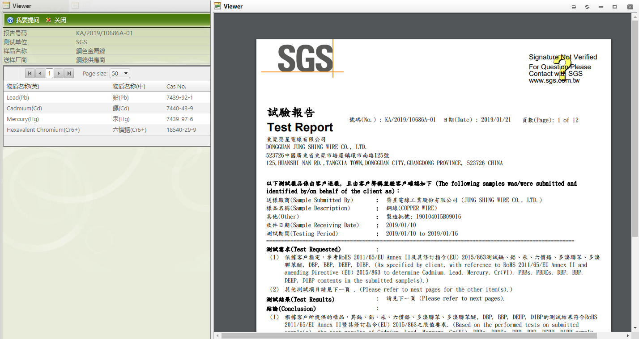The width and height of the screenshot is (639, 339).
Task: Sort by 物质名称(中) column header
Action: pyautogui.click(x=129, y=86)
